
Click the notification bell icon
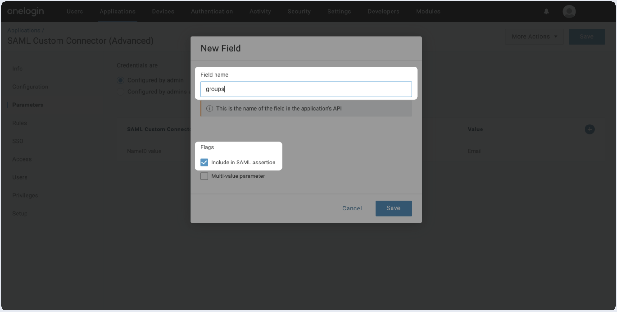(546, 12)
